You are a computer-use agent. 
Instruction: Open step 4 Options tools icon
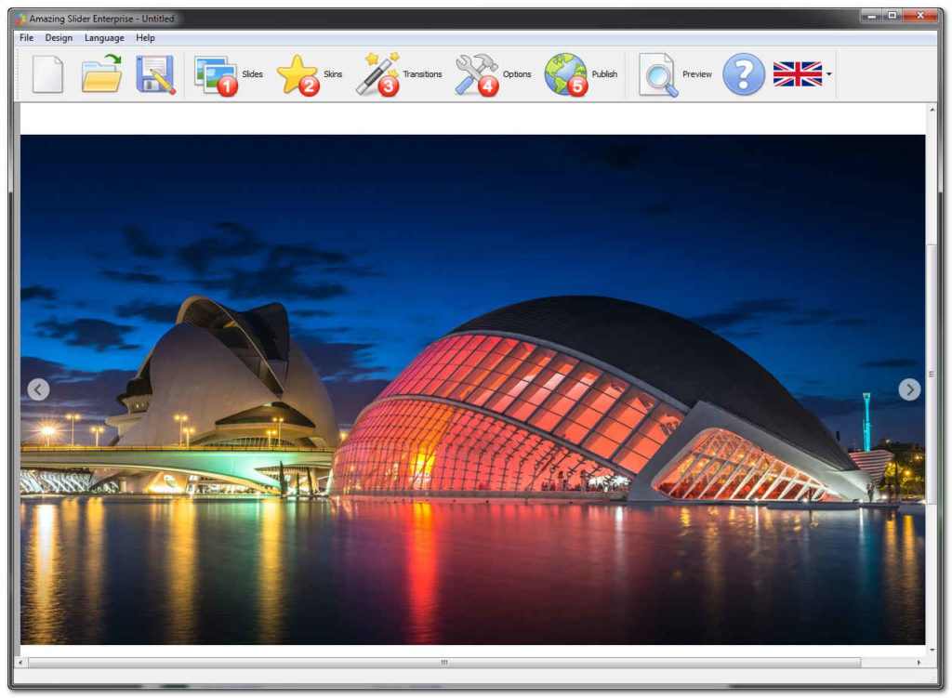tap(476, 74)
